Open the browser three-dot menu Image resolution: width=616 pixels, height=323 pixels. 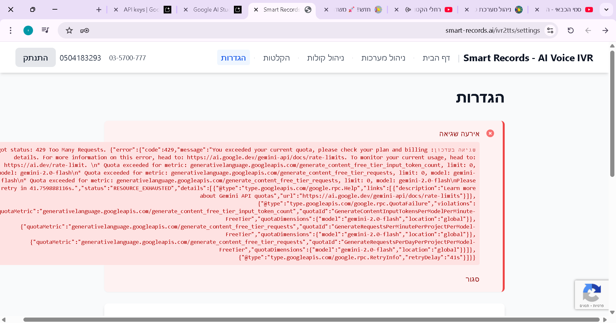tap(11, 30)
